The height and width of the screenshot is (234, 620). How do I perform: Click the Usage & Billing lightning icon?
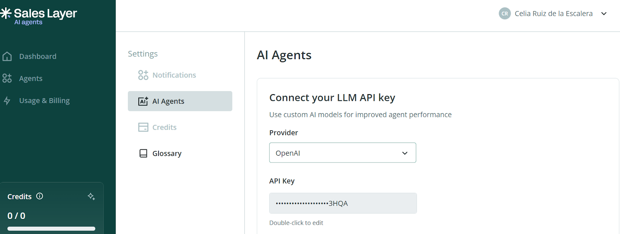click(x=7, y=101)
